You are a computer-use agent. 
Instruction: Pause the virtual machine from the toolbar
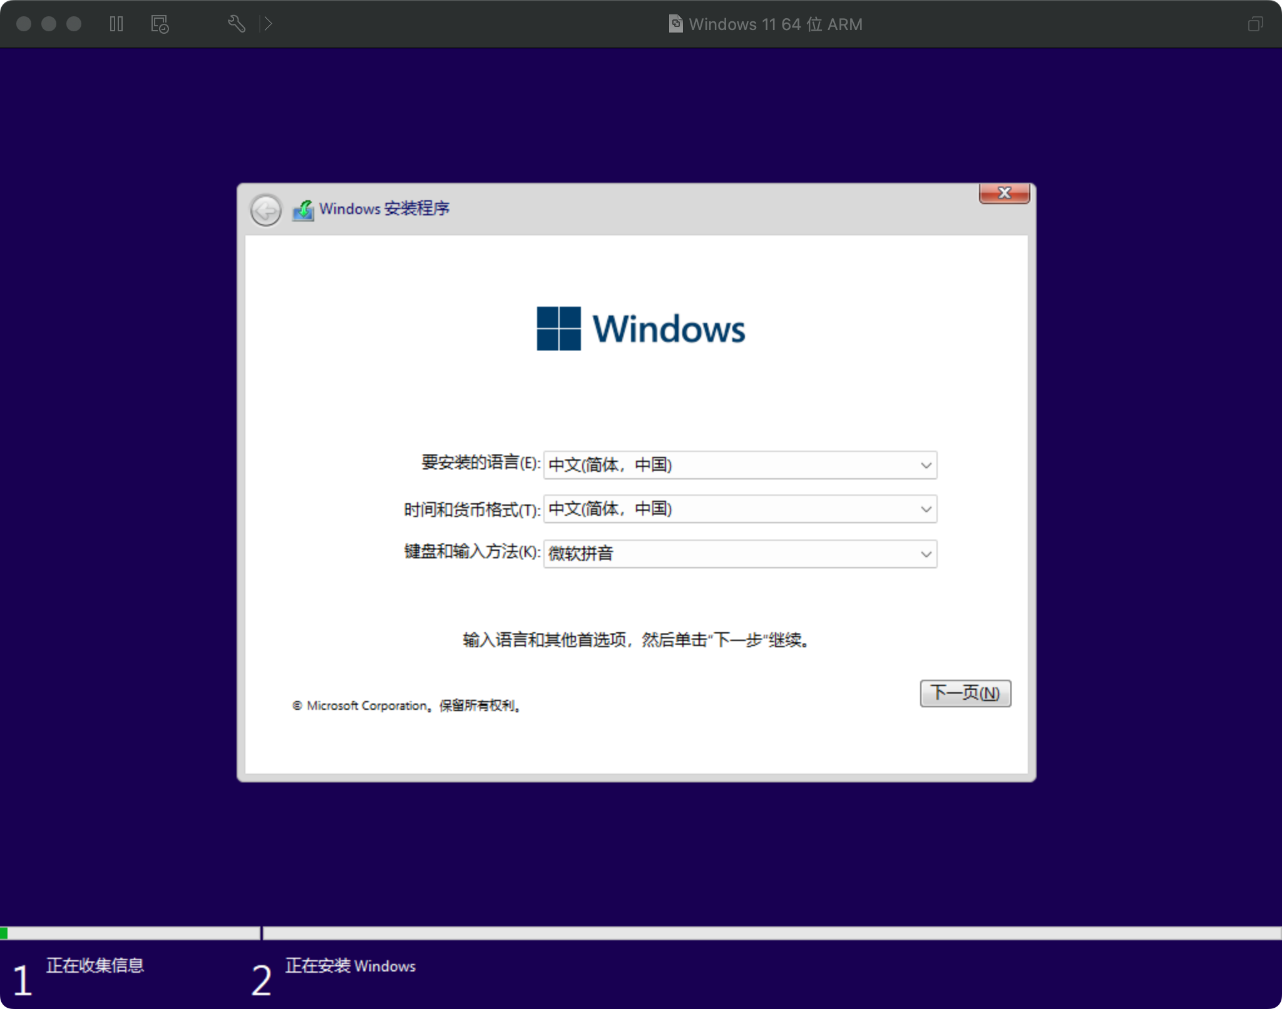116,24
